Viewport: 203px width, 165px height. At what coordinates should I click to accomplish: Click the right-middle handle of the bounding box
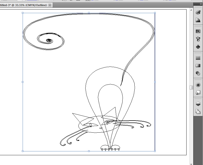pyautogui.click(x=155, y=82)
